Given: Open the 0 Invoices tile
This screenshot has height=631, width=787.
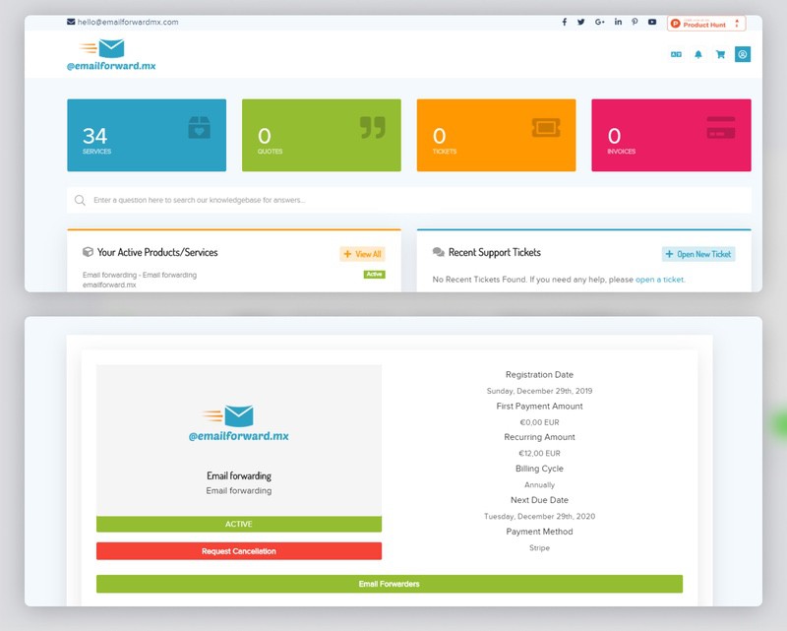Looking at the screenshot, I should pyautogui.click(x=671, y=135).
